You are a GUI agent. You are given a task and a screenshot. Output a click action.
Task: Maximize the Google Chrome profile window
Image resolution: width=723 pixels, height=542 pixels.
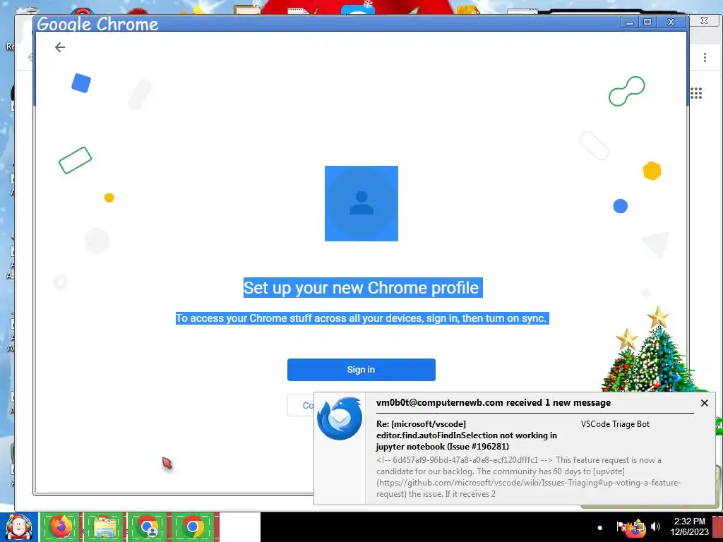647,22
